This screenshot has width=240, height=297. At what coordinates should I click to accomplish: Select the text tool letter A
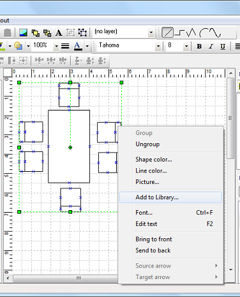[x=59, y=33]
